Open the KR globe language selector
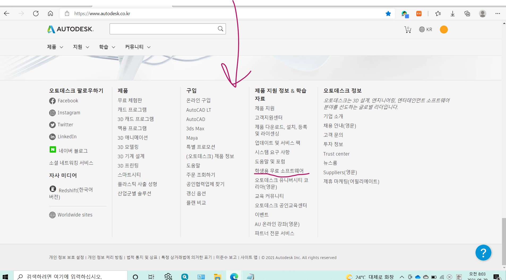This screenshot has height=280, width=506. coord(426,30)
